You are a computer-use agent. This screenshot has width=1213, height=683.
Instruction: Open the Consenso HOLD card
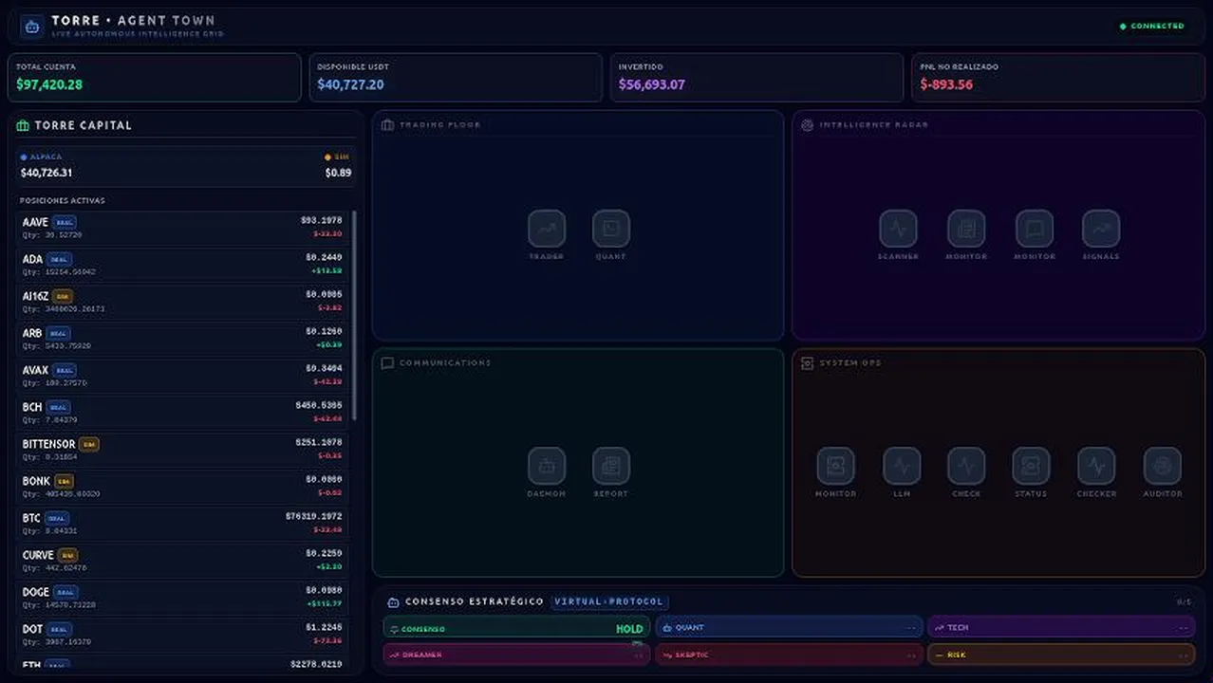tap(517, 628)
